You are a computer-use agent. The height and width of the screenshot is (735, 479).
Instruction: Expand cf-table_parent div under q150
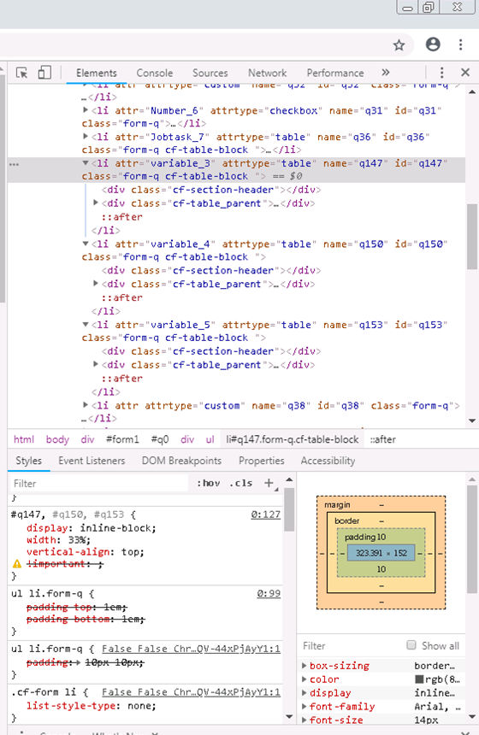pyautogui.click(x=96, y=284)
